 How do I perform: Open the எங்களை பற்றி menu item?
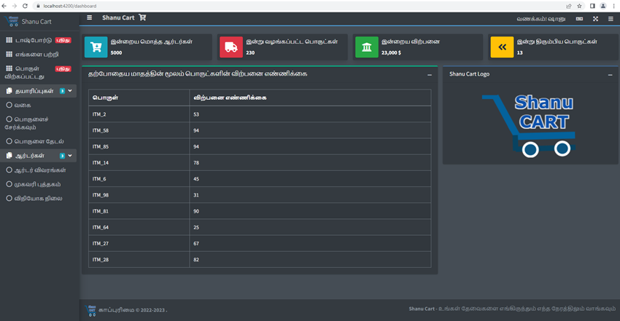[x=39, y=54]
